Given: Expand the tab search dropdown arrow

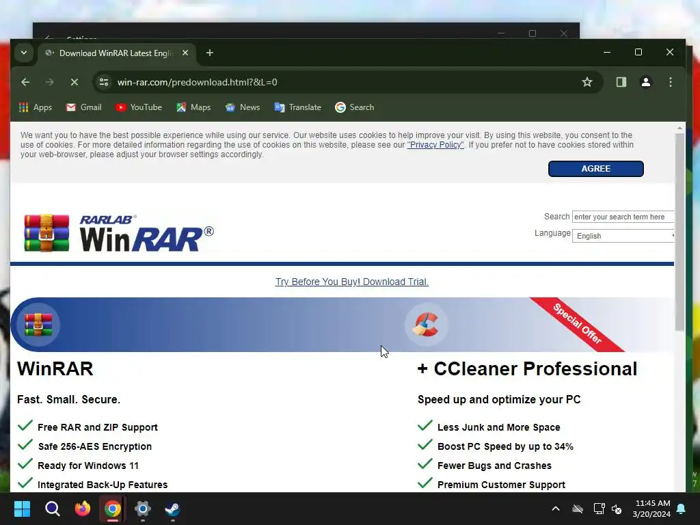Looking at the screenshot, I should tap(24, 53).
